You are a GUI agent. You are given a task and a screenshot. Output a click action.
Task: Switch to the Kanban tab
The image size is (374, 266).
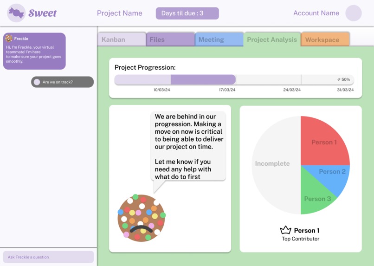(x=122, y=39)
